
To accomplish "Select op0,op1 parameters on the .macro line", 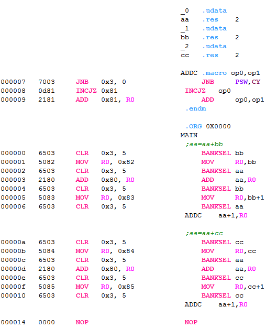I will [x=246, y=73].
